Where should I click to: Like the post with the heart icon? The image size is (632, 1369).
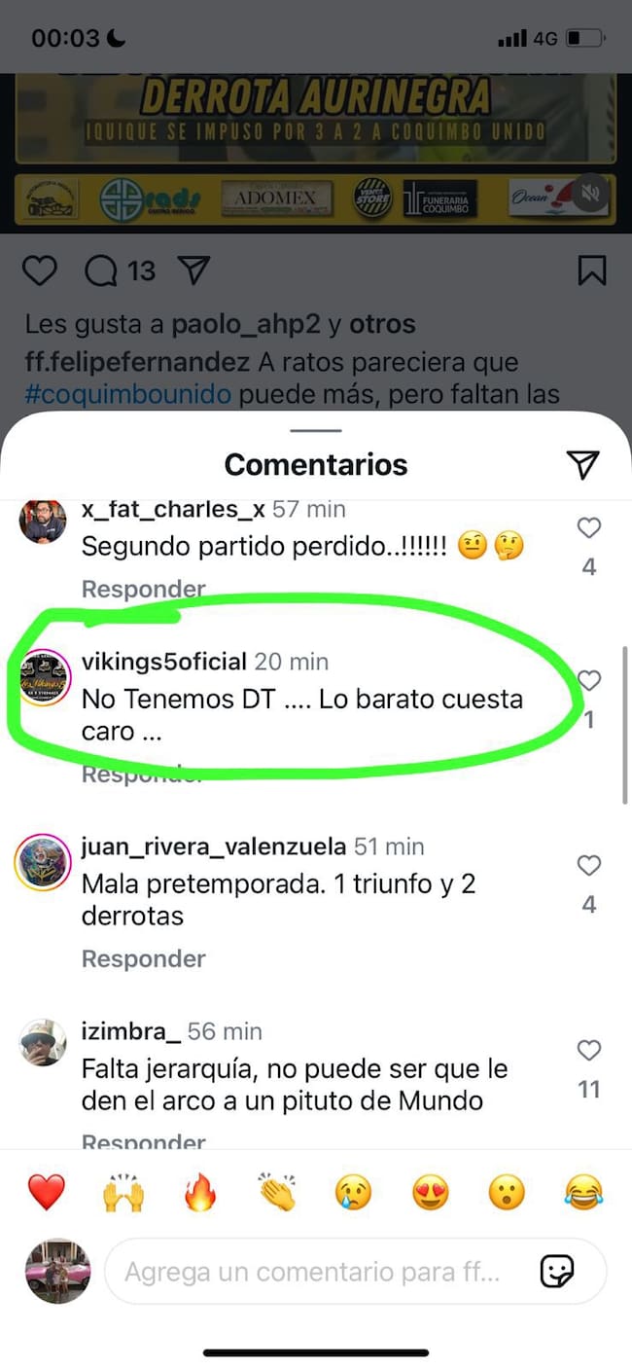pyautogui.click(x=39, y=270)
